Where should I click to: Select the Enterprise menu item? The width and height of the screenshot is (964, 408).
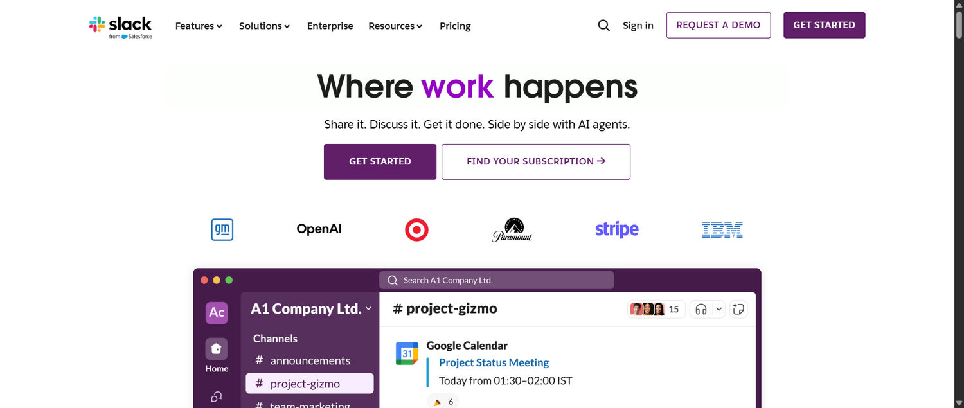click(x=330, y=26)
